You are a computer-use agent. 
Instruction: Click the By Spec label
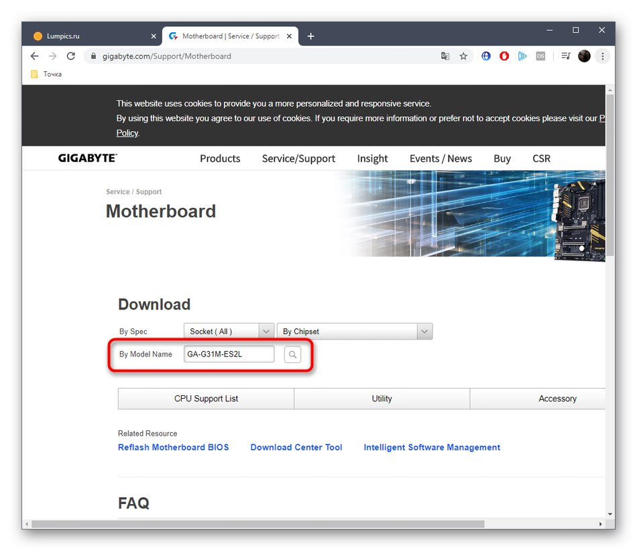(133, 332)
